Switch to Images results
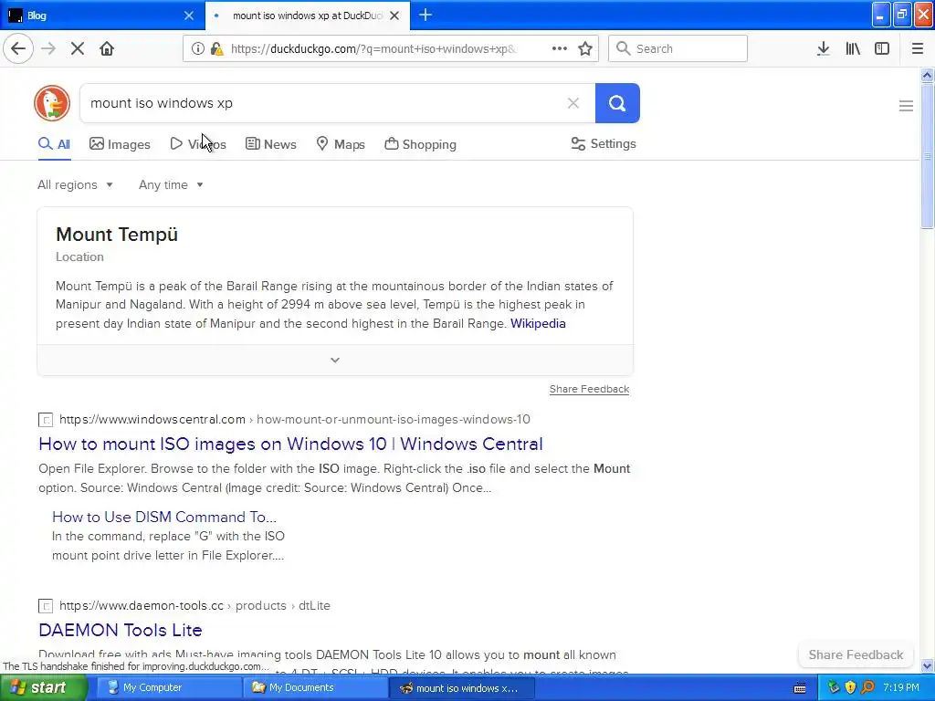Image resolution: width=935 pixels, height=701 pixels. (x=120, y=144)
